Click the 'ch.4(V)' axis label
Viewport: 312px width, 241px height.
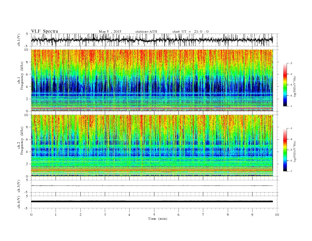(x=19, y=202)
